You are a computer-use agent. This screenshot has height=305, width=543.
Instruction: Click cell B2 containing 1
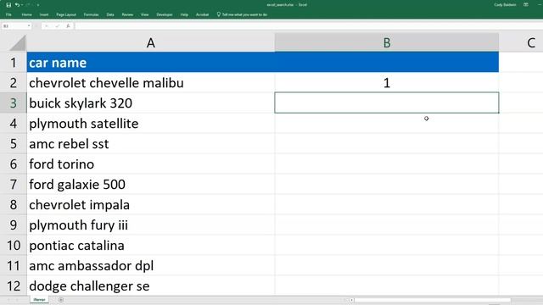point(387,83)
